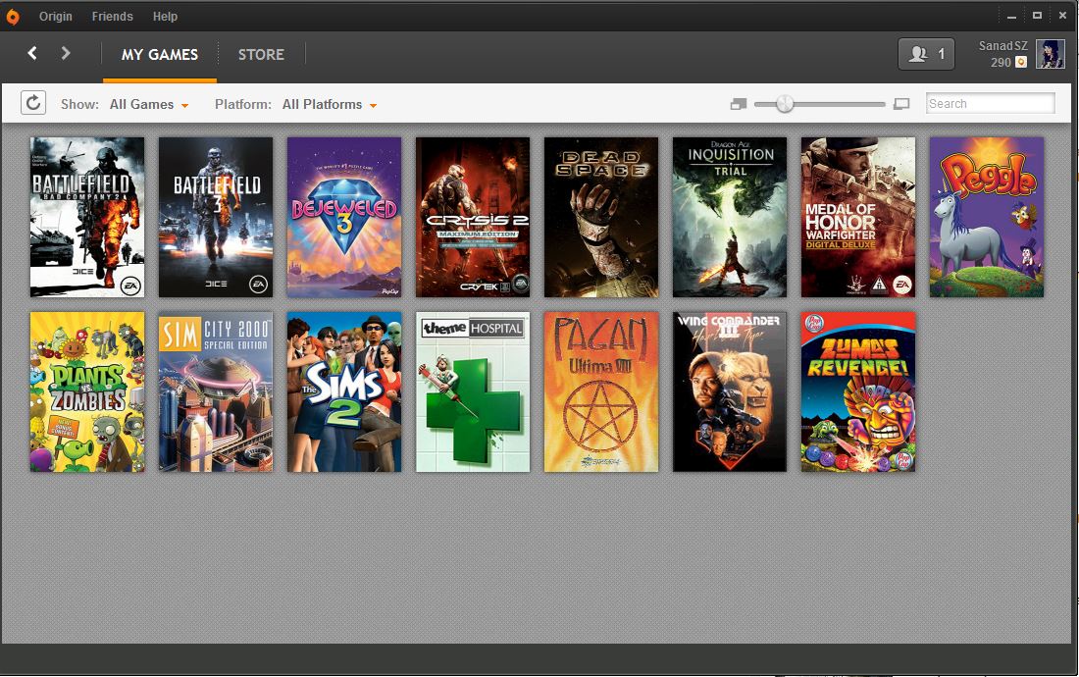The image size is (1079, 677).
Task: Click into the Search field
Action: pos(991,103)
